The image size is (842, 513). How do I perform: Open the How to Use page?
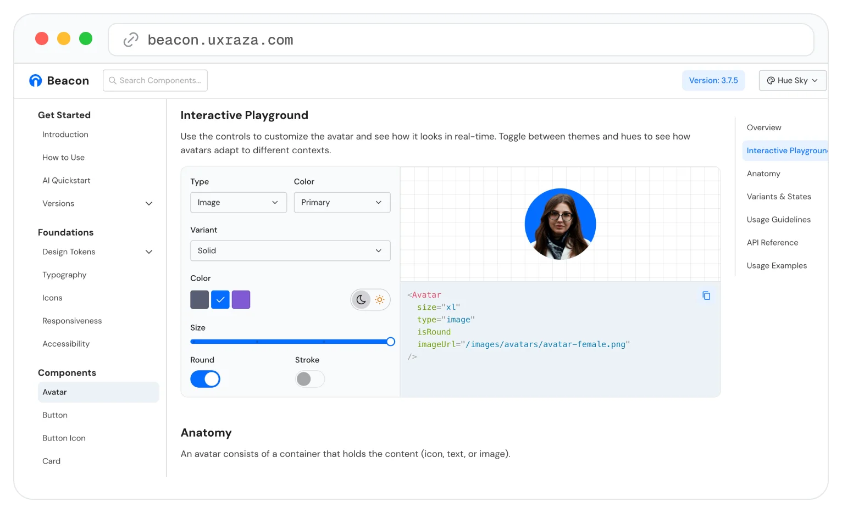click(x=63, y=158)
